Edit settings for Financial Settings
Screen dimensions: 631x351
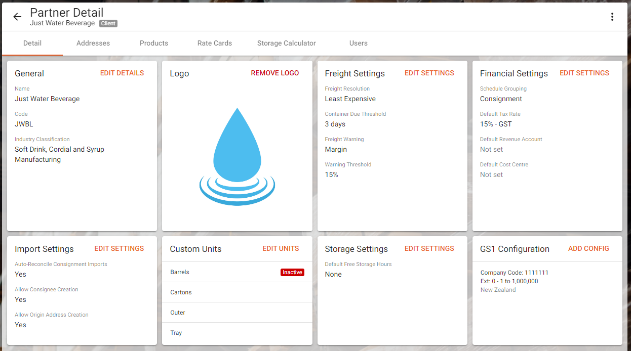(584, 73)
